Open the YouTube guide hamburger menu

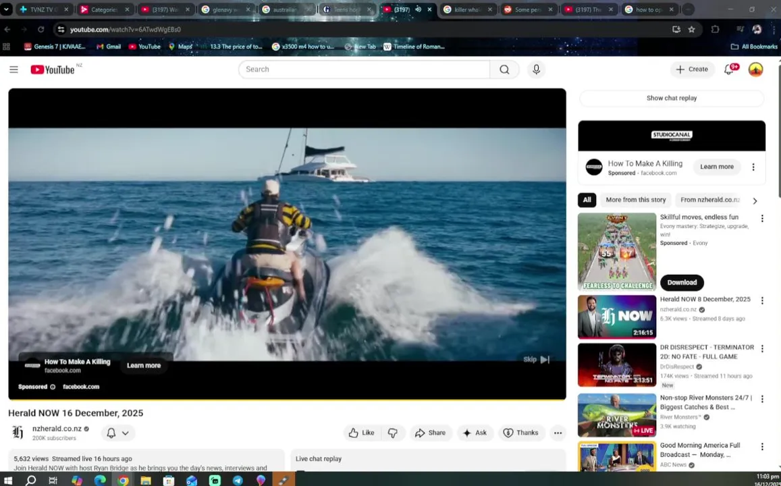pos(14,70)
